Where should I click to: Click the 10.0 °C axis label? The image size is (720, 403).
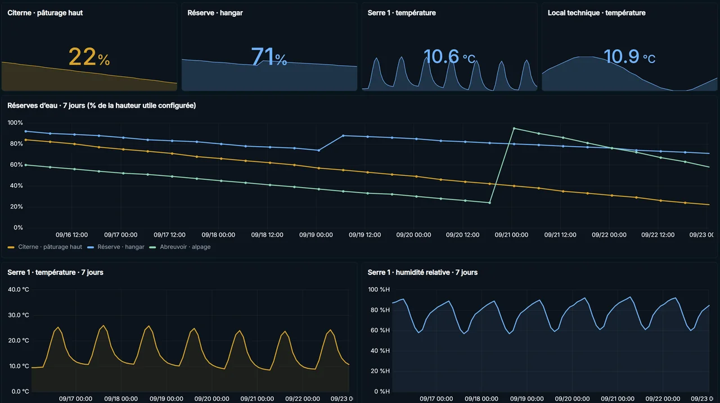(x=18, y=366)
